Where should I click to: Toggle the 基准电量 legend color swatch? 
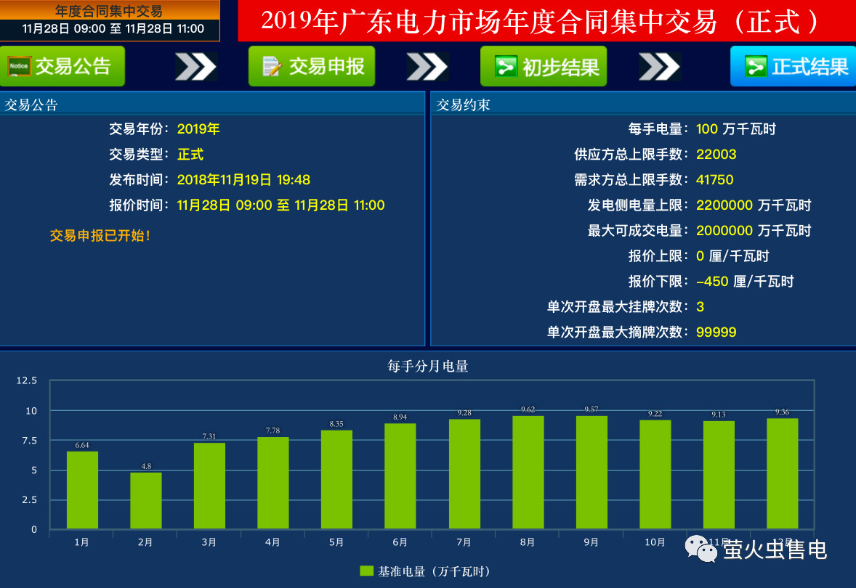click(x=366, y=571)
